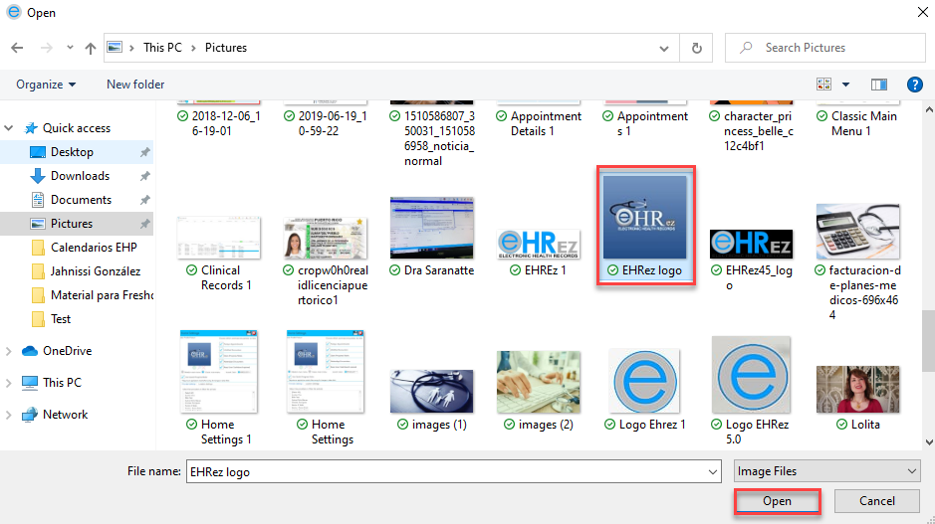Collapse the Quick access tree node
935x524 pixels.
click(8, 128)
